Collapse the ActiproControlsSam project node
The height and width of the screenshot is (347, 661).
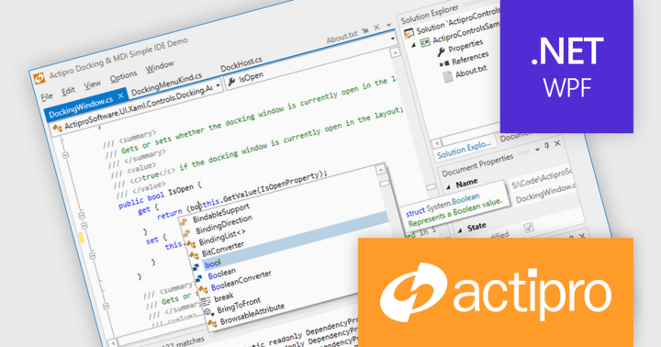[x=413, y=44]
